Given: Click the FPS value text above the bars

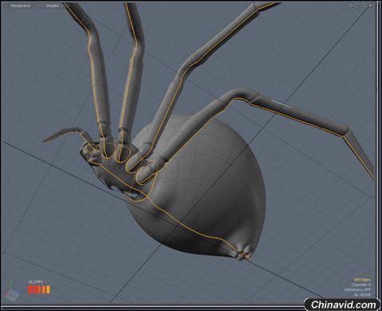Looking at the screenshot, I should [x=35, y=282].
